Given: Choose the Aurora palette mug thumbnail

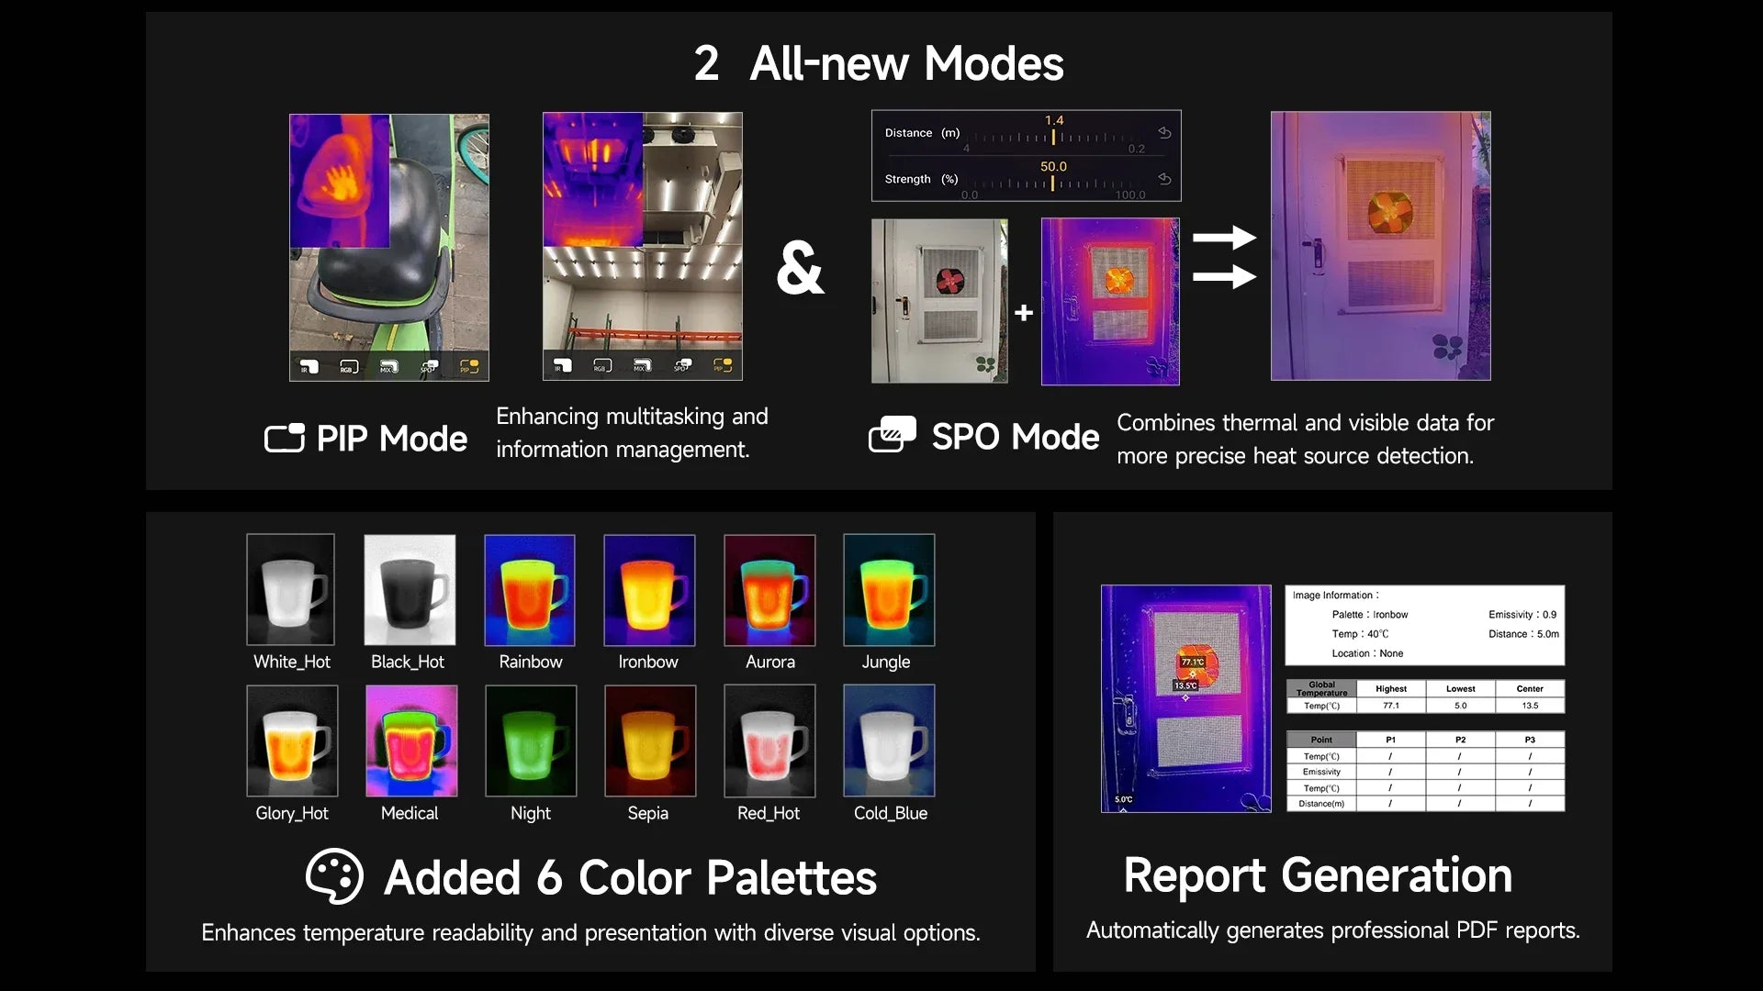Looking at the screenshot, I should [769, 590].
